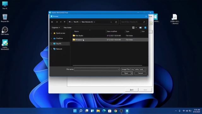Select Network in navigation pane
The height and width of the screenshot is (114, 202).
[59, 49]
